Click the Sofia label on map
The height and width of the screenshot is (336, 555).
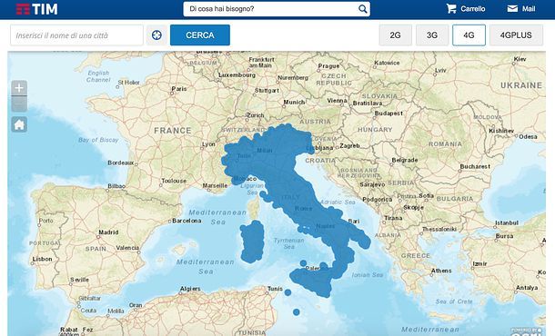point(426,195)
